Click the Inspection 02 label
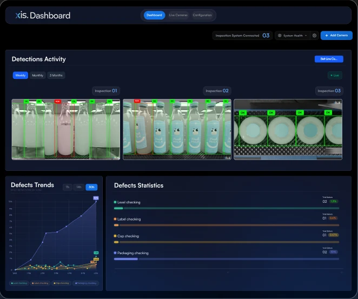 [217, 91]
